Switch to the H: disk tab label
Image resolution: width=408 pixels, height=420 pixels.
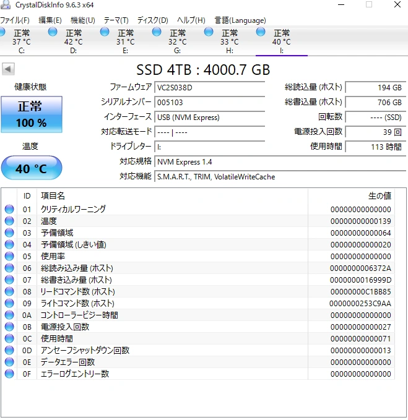[230, 51]
